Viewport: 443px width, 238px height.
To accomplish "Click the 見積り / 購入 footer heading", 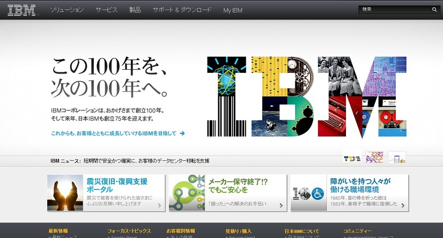I will 239,231.
